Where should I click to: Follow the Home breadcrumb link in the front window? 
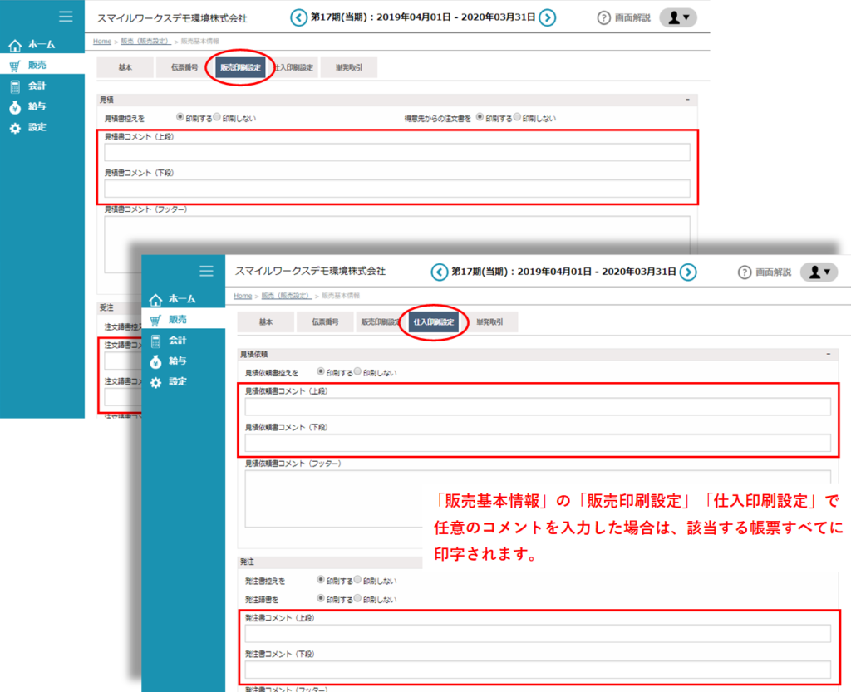243,296
